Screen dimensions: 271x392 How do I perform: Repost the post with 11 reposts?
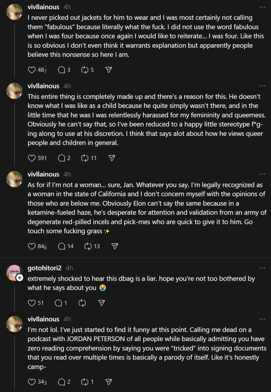point(85,158)
